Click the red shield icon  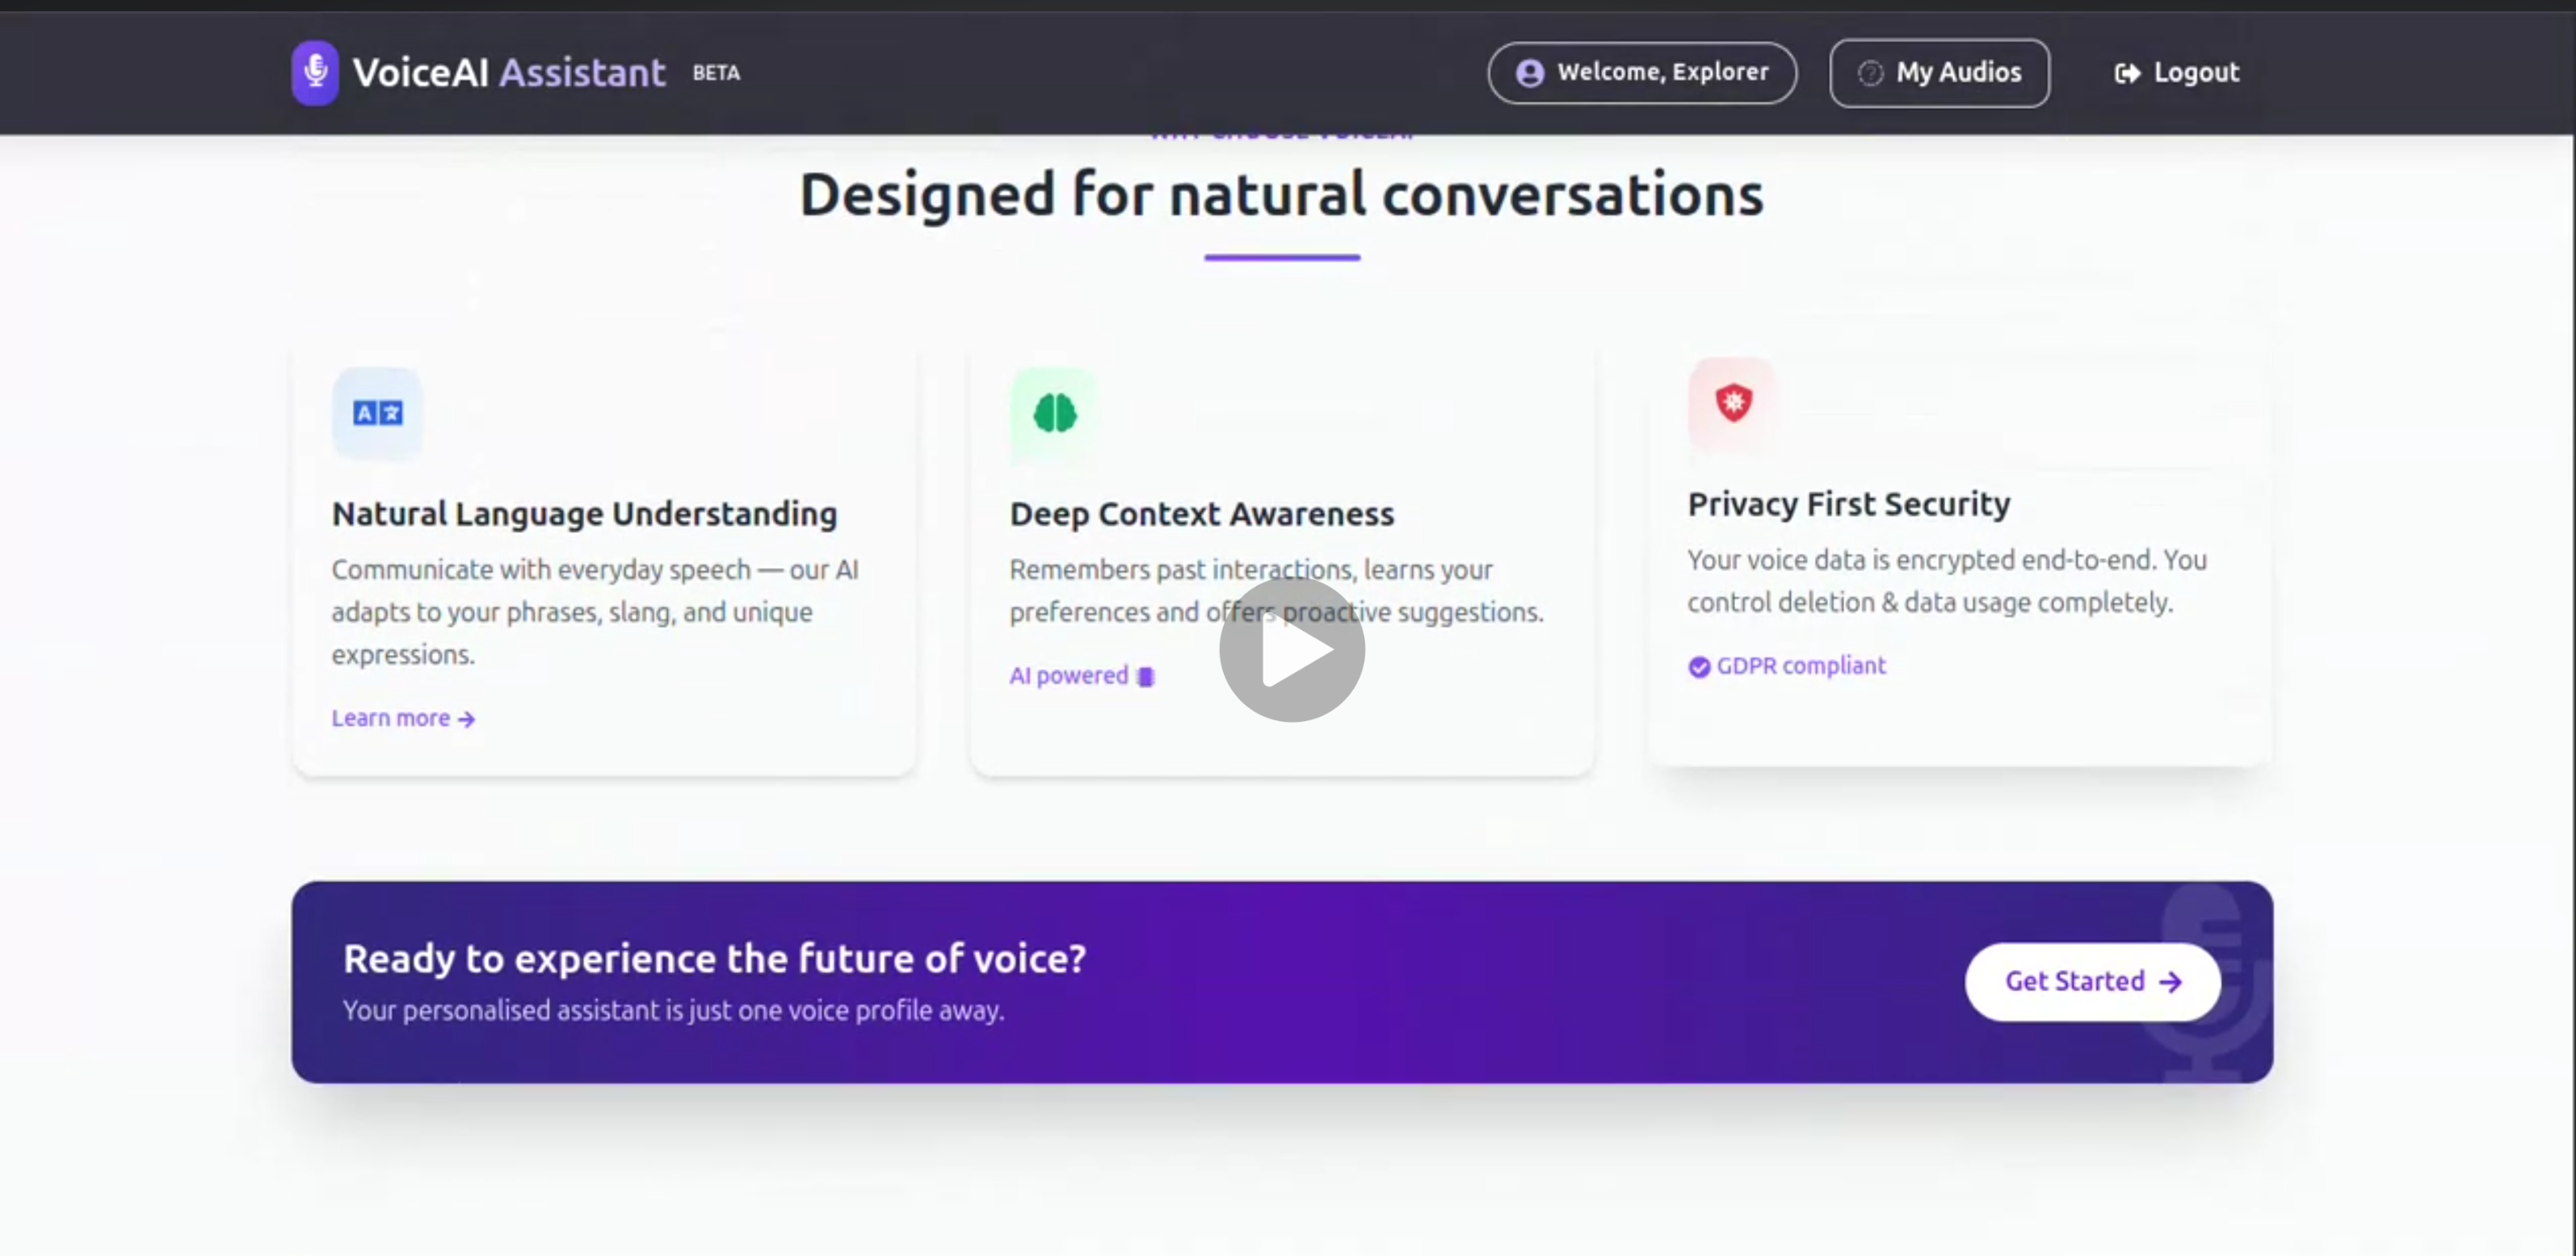1733,402
